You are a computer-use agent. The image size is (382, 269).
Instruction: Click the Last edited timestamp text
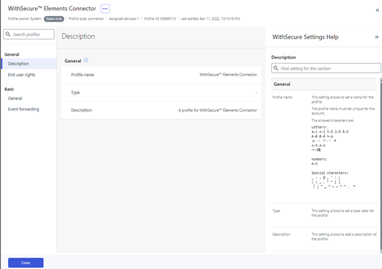click(x=210, y=19)
